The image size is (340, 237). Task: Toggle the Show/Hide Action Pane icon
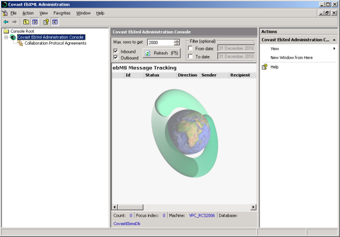55,22
